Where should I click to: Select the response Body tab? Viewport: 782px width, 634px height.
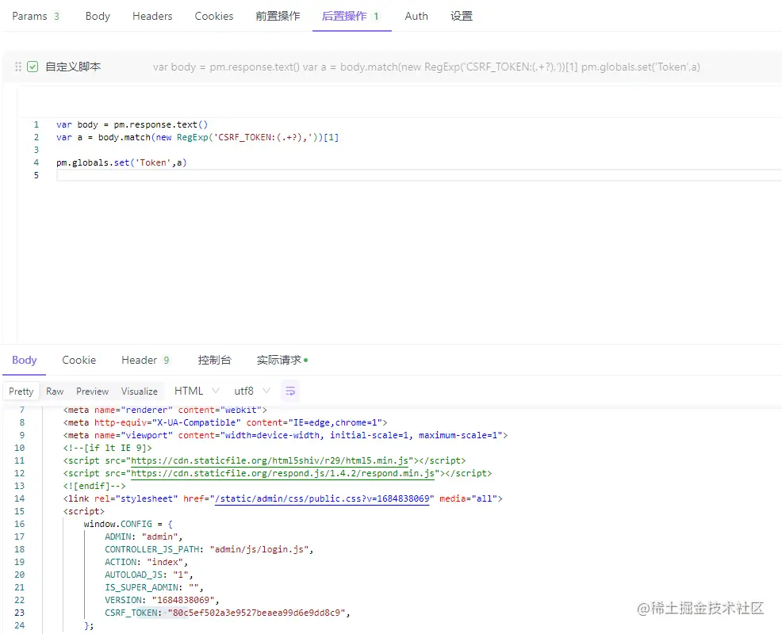[x=25, y=360]
